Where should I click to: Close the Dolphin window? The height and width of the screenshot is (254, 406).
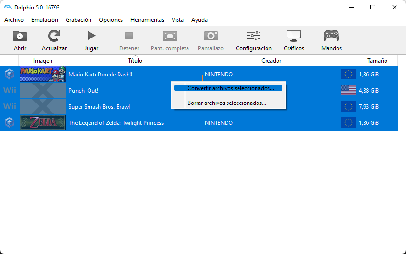tap(395, 7)
